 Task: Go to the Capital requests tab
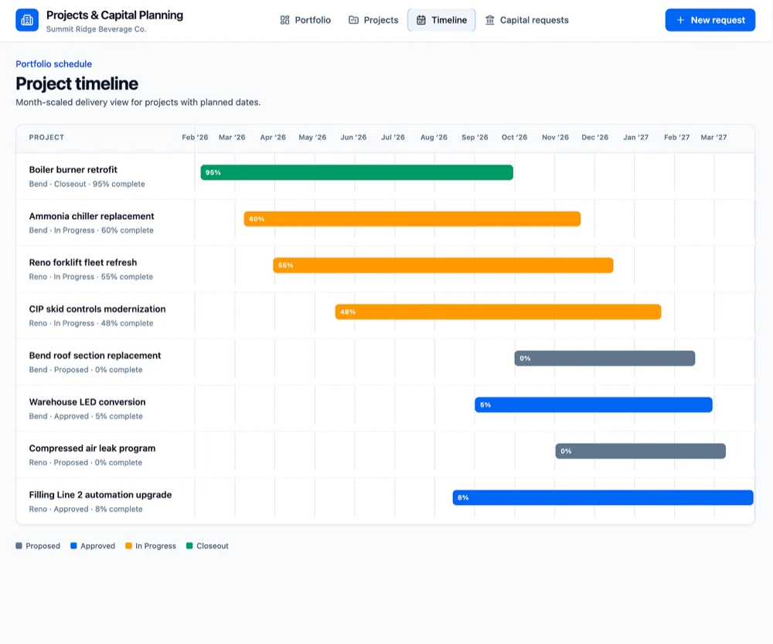[x=527, y=20]
